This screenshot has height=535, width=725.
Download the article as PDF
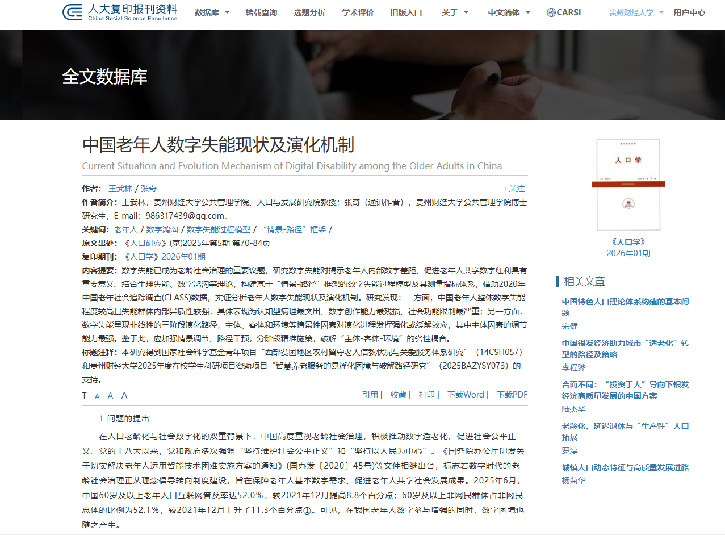pos(512,395)
